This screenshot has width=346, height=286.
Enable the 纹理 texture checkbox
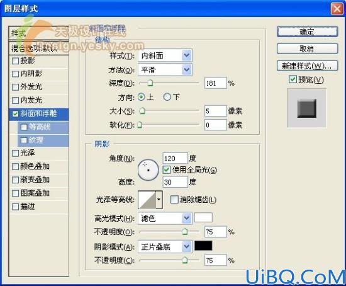24,140
